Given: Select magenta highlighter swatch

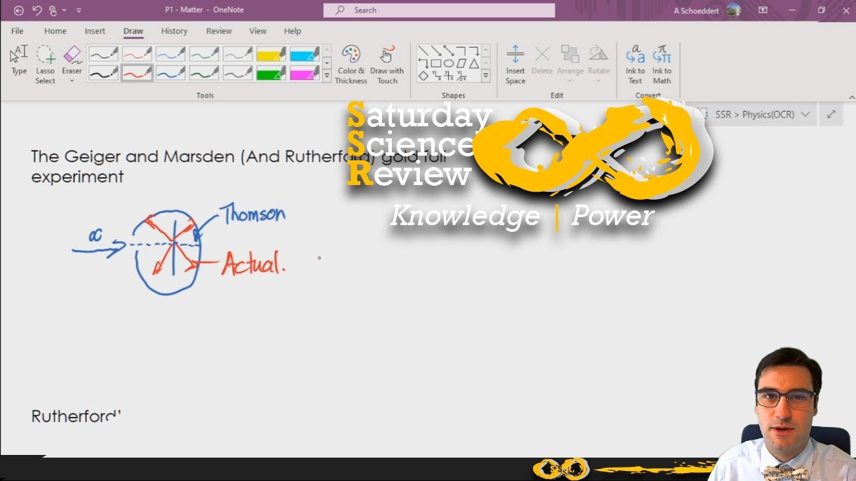Looking at the screenshot, I should tap(304, 73).
